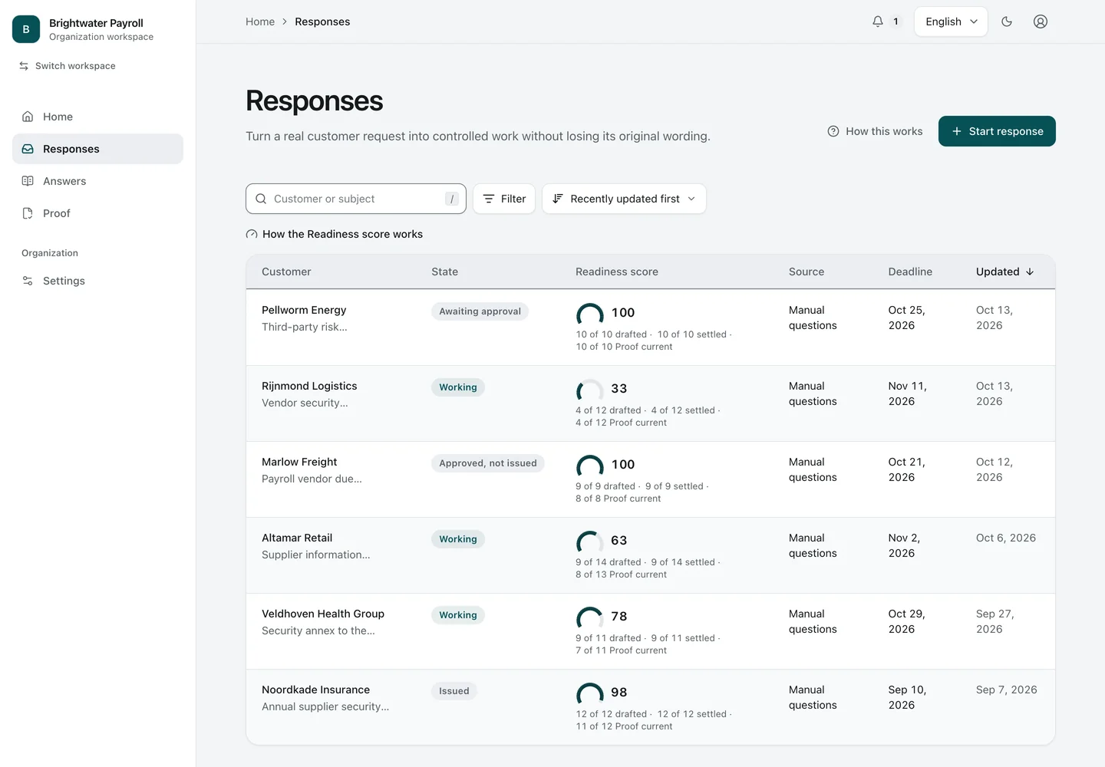1105x767 pixels.
Task: Click the readiness ring for Noordkade Insurance
Action: 589,693
